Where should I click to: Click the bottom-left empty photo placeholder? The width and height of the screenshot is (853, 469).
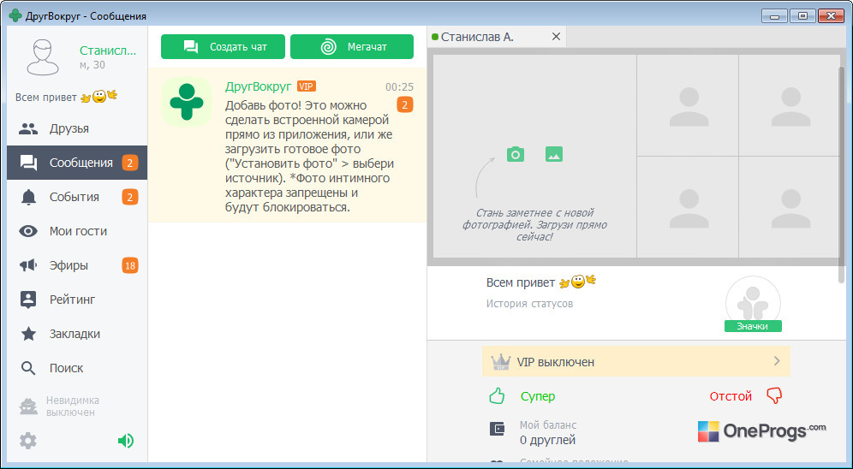click(x=688, y=207)
